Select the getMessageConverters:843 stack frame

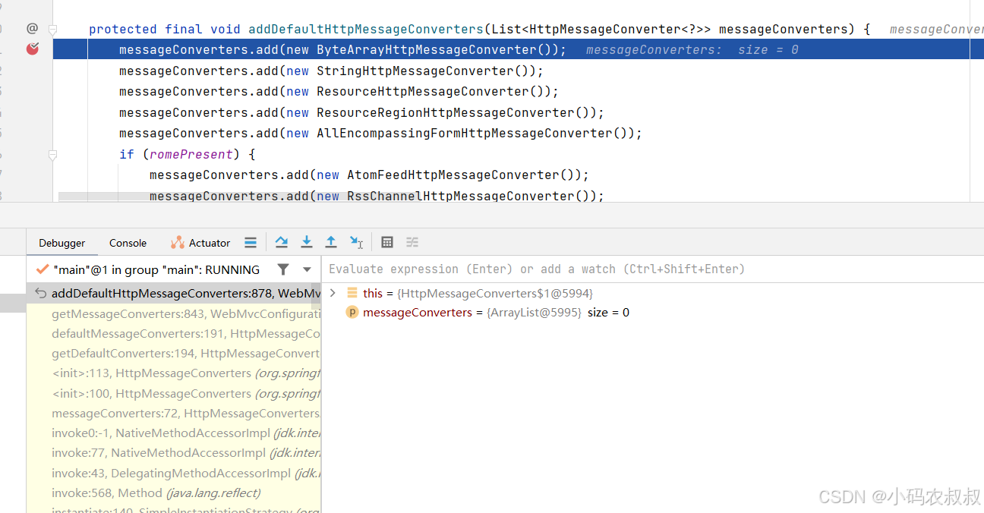coord(174,313)
